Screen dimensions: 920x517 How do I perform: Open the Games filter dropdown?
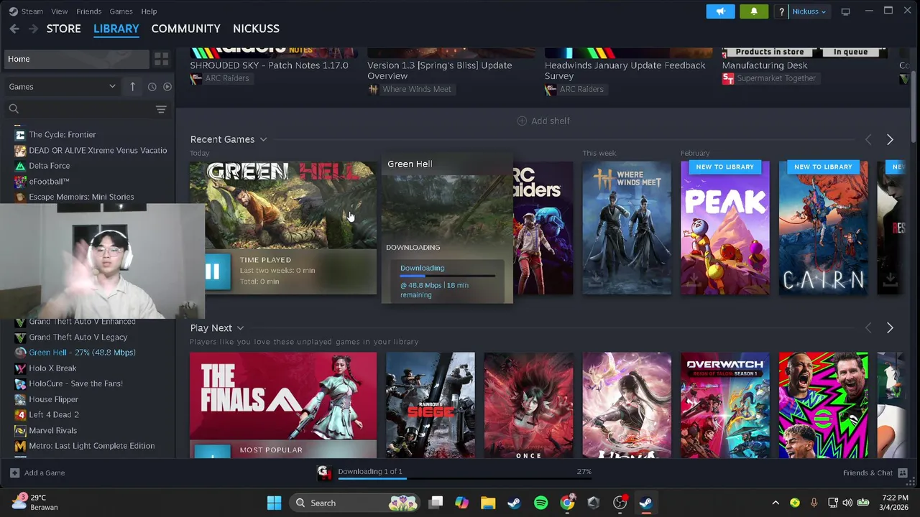click(62, 86)
